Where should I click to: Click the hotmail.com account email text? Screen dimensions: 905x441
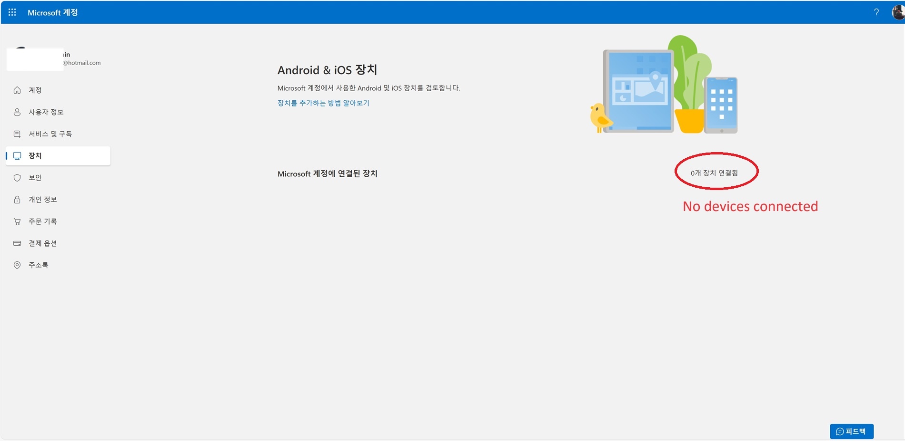pos(82,63)
